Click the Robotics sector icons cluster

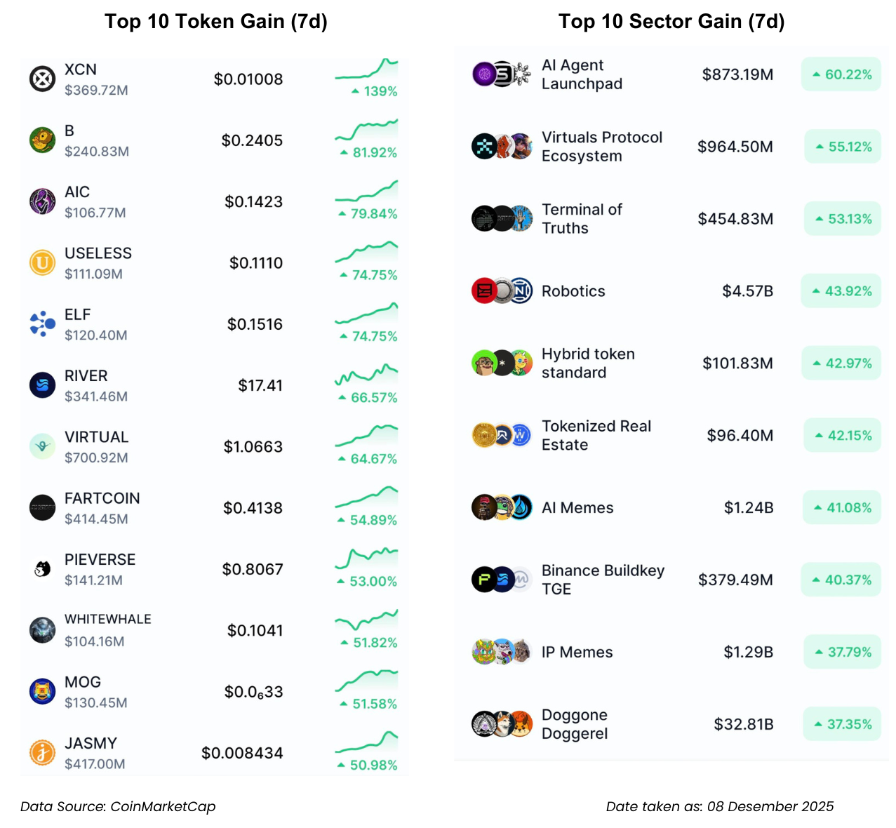pos(502,291)
